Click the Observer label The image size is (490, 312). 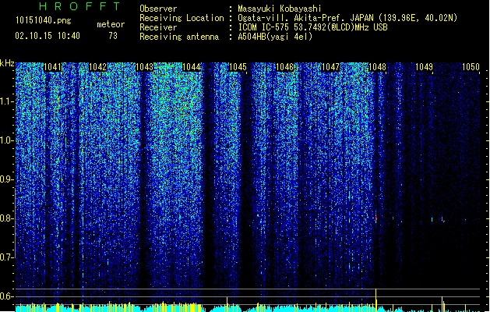[158, 9]
